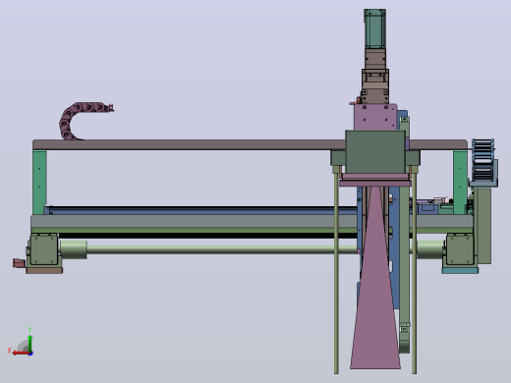511x383 pixels.
Task: Select the right green support upright
Action: click(460, 182)
